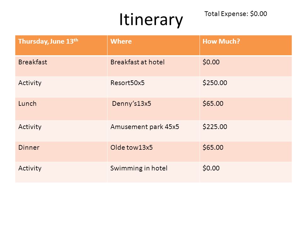Select the Dinner row label
The image size is (302, 226).
[61, 152]
